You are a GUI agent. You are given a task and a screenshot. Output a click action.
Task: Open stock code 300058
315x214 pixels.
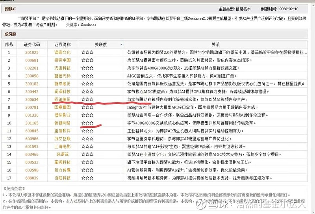(32, 76)
